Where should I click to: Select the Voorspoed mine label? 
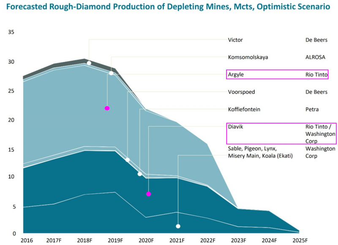(241, 92)
